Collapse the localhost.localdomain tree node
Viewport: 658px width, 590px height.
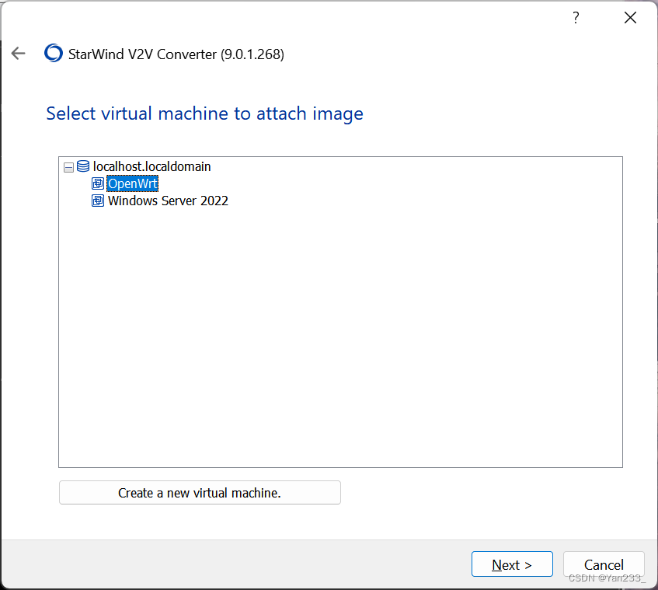[x=68, y=168]
